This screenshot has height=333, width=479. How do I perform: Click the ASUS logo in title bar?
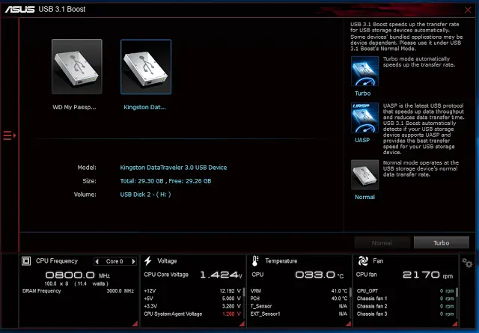(x=20, y=10)
